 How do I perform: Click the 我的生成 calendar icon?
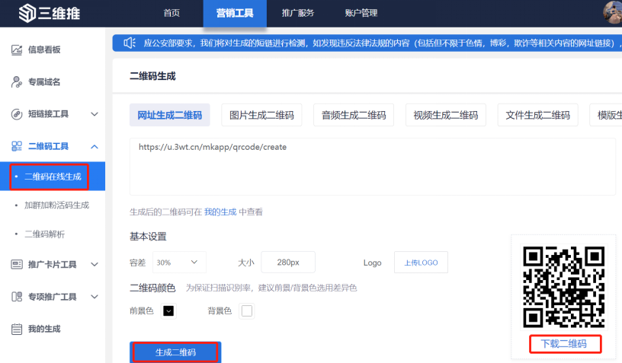click(x=17, y=329)
